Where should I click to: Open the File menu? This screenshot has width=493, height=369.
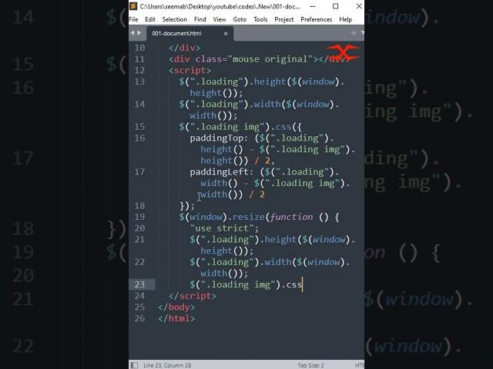tap(133, 19)
